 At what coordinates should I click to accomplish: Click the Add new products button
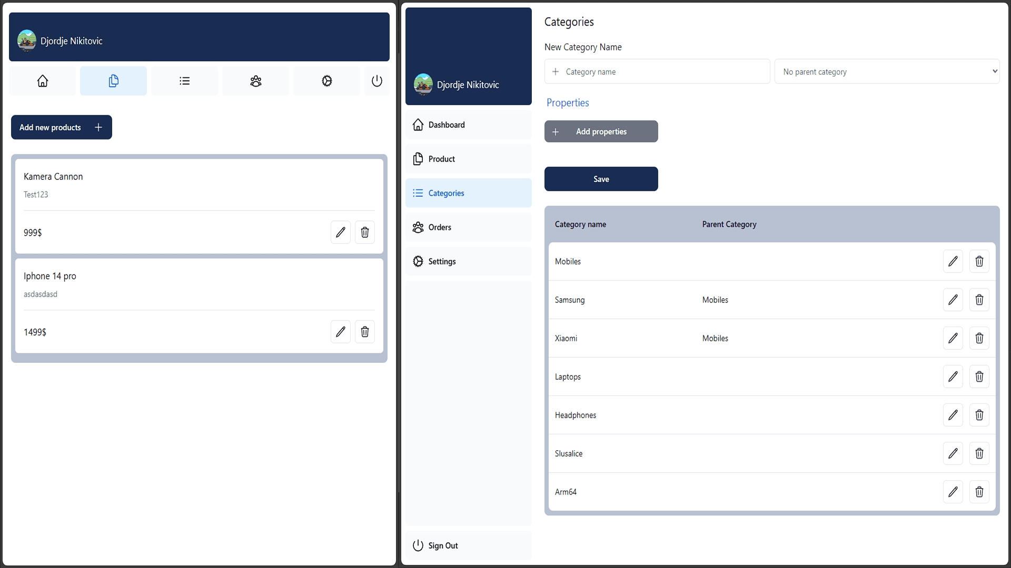[x=61, y=127]
